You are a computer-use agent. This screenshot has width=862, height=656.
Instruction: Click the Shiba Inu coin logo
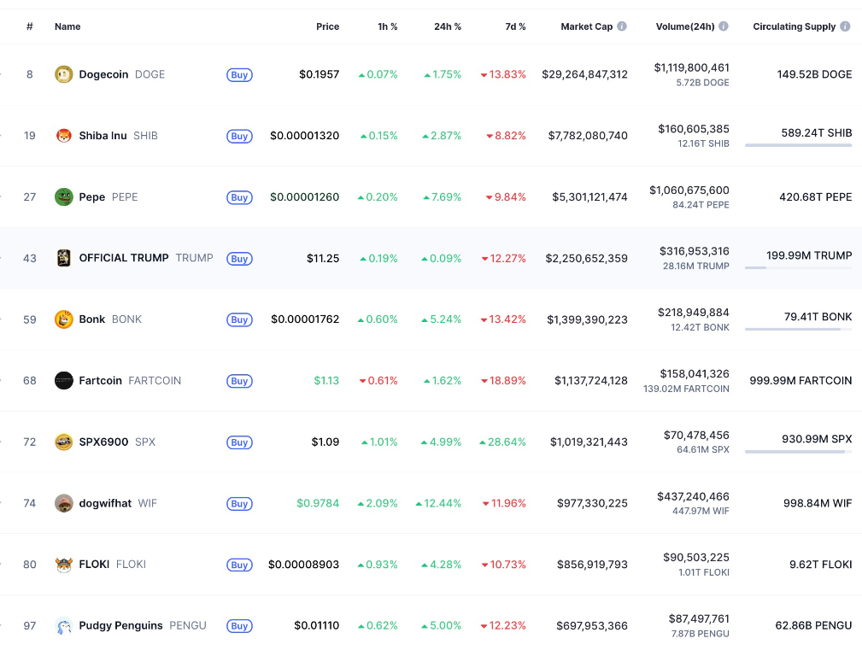point(64,136)
